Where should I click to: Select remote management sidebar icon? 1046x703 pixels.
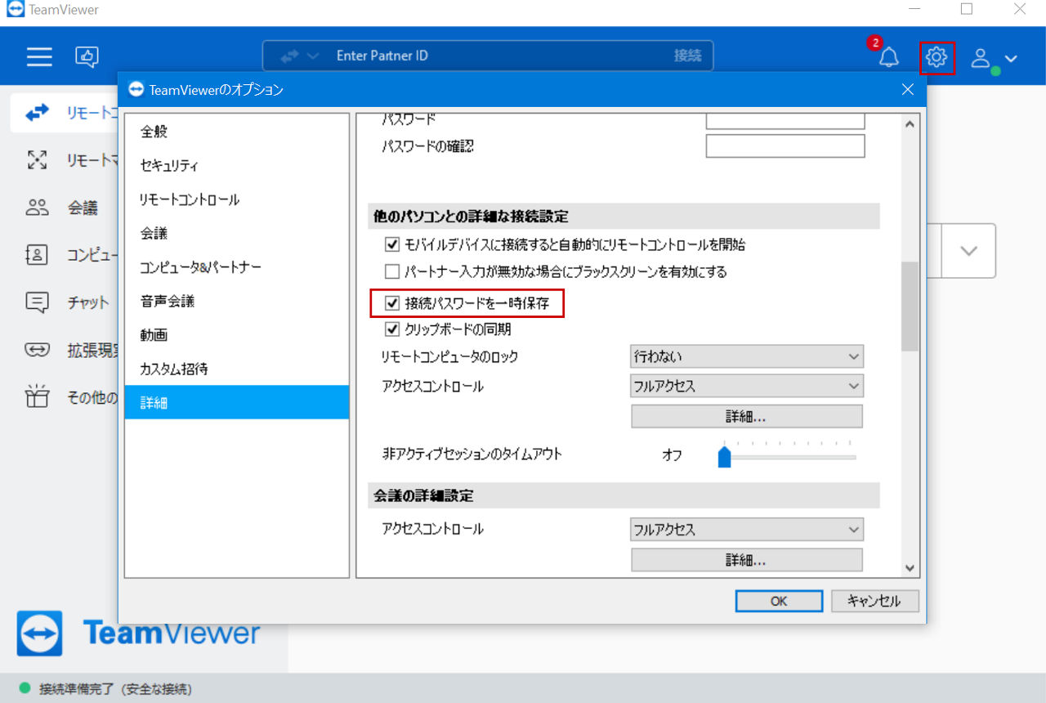[38, 160]
